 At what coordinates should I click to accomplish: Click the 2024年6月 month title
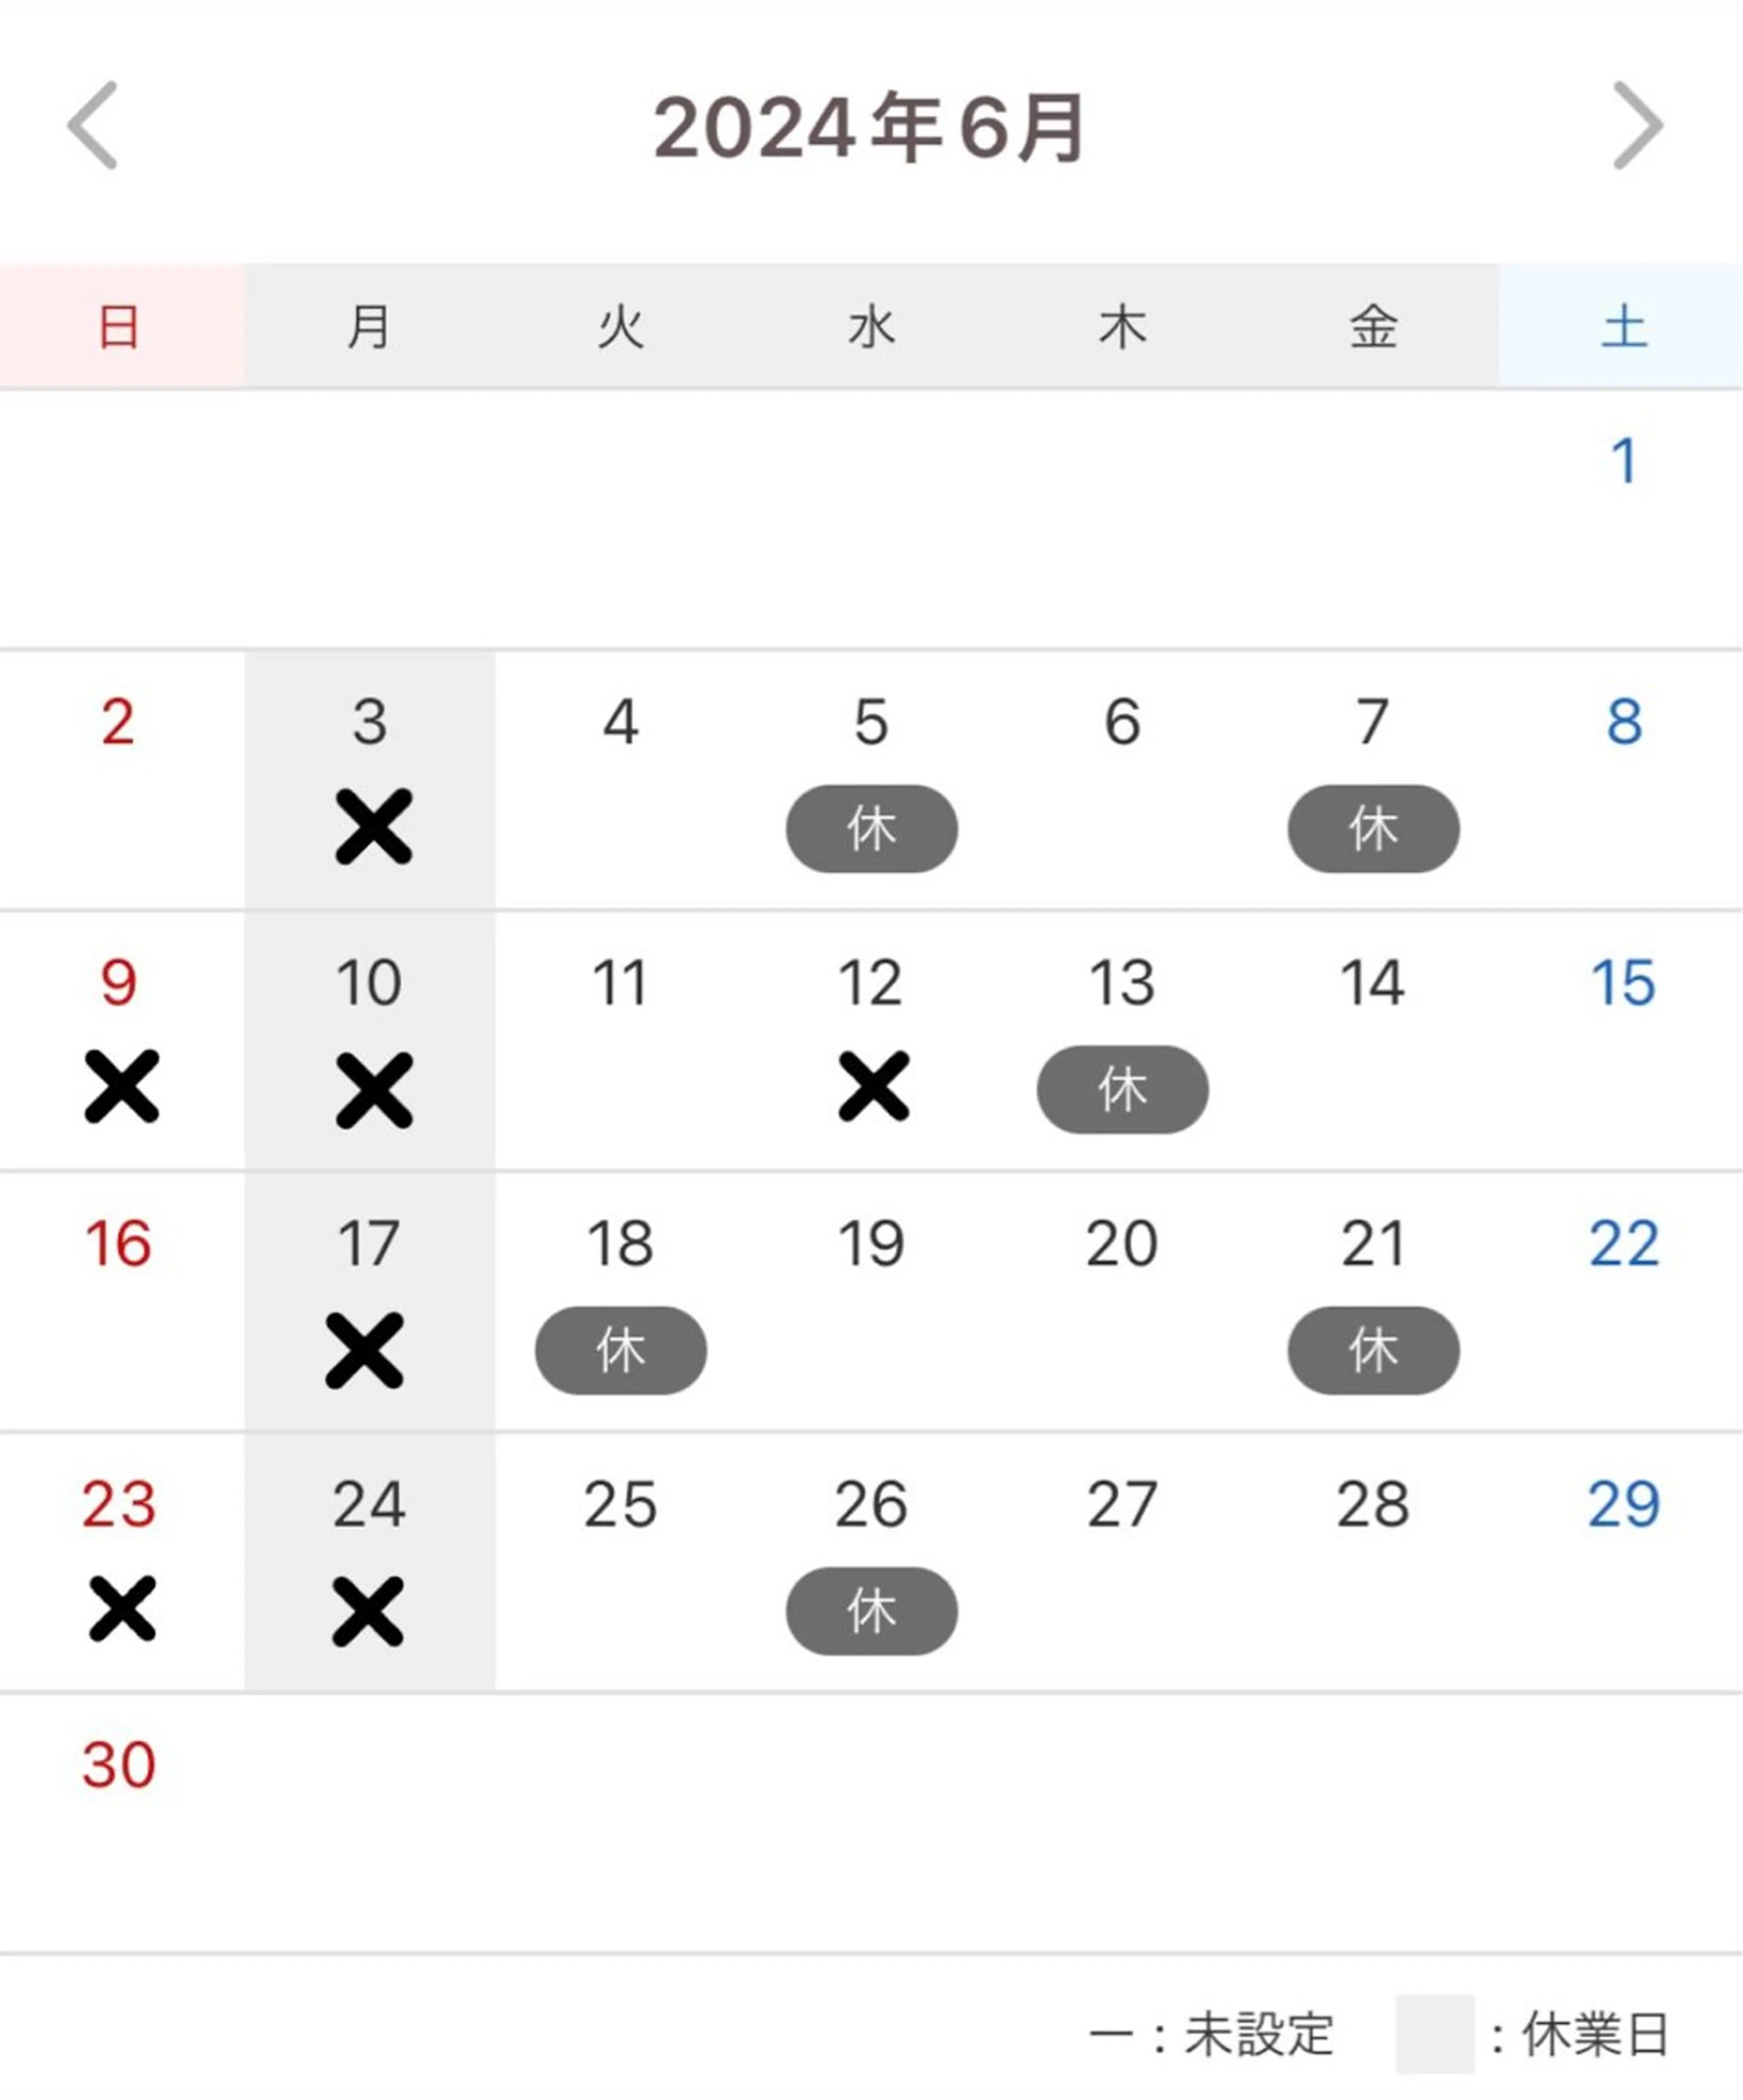point(870,127)
